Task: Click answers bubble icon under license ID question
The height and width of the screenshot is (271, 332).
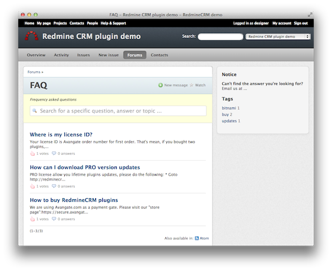Action: tap(54, 154)
